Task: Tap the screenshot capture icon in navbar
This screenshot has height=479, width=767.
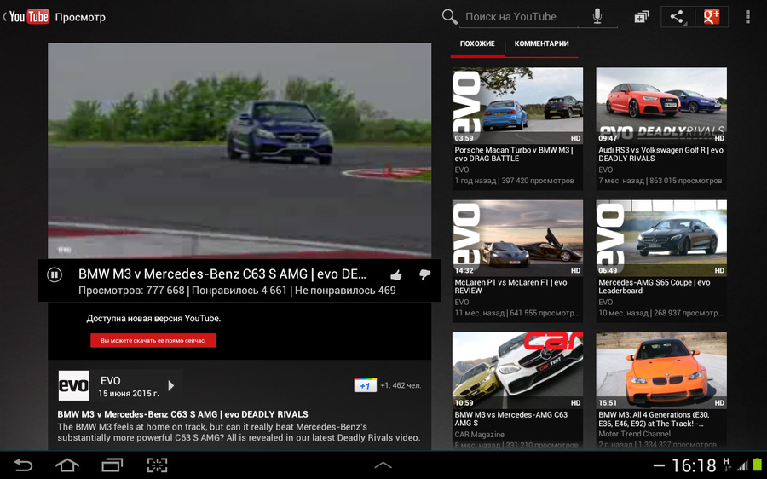Action: [x=157, y=465]
